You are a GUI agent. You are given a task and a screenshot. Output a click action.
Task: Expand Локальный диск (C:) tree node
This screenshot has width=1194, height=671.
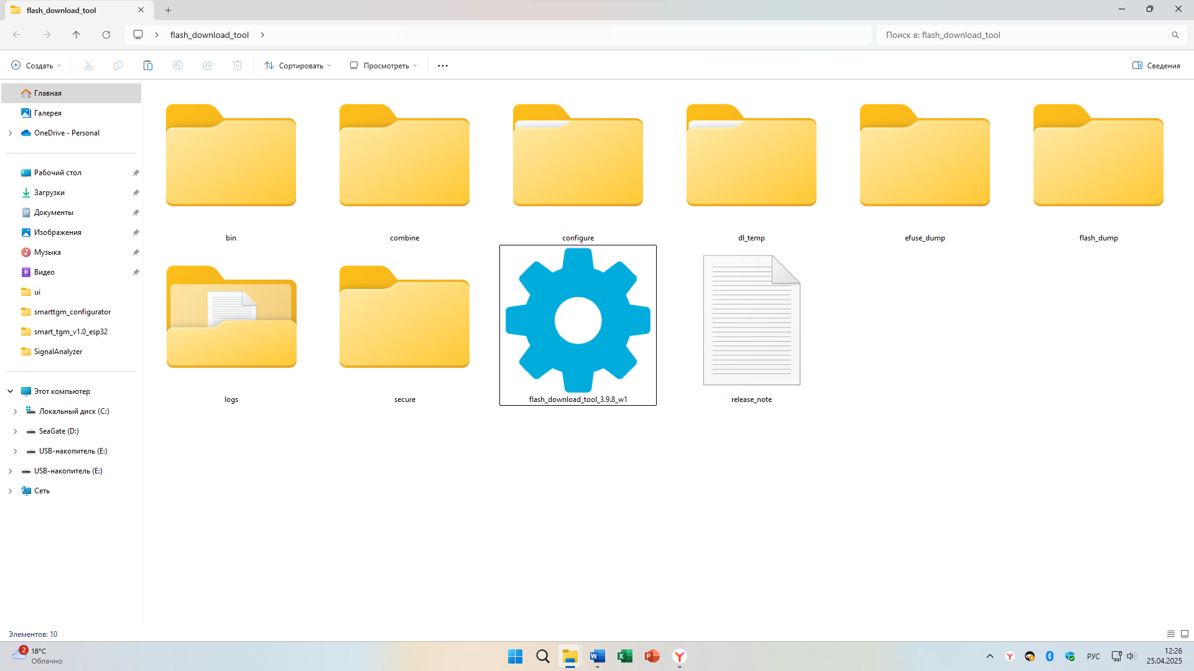coord(16,411)
